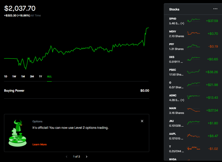
Task: Go to previous notification card arrow
Action: tap(67, 157)
